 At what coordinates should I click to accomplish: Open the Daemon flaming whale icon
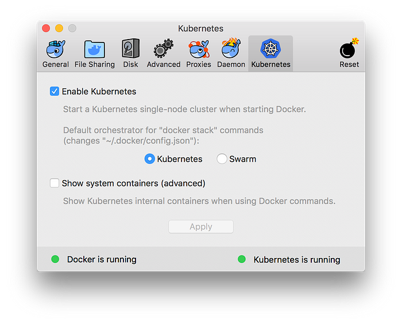pyautogui.click(x=231, y=48)
